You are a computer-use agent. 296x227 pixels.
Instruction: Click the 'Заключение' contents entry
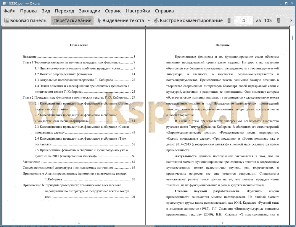coord(79,162)
